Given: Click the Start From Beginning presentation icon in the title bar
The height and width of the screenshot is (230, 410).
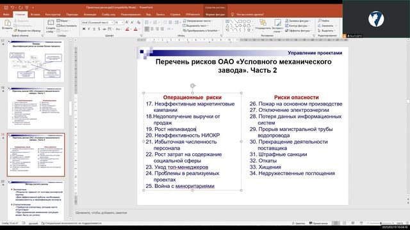Looking at the screenshot, I should pos(27,8).
